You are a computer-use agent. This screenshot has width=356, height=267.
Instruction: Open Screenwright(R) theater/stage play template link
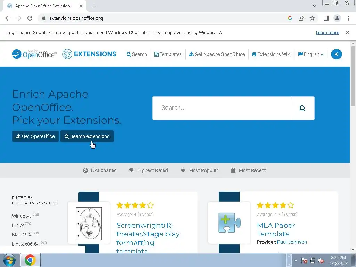[148, 238]
